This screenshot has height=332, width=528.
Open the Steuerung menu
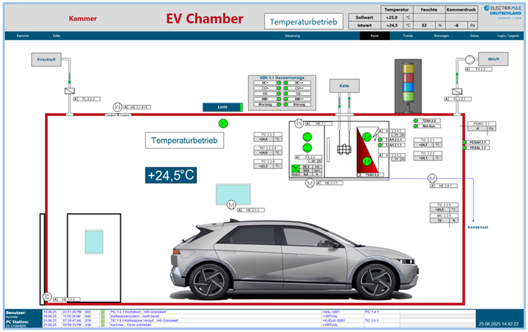coord(293,35)
